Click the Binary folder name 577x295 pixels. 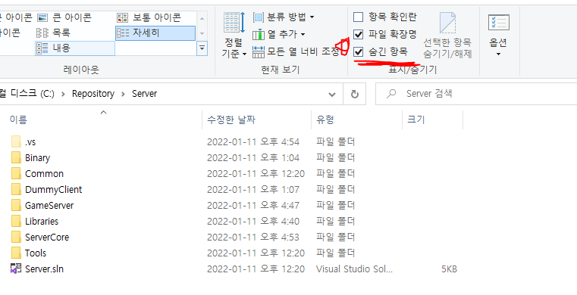tap(37, 158)
